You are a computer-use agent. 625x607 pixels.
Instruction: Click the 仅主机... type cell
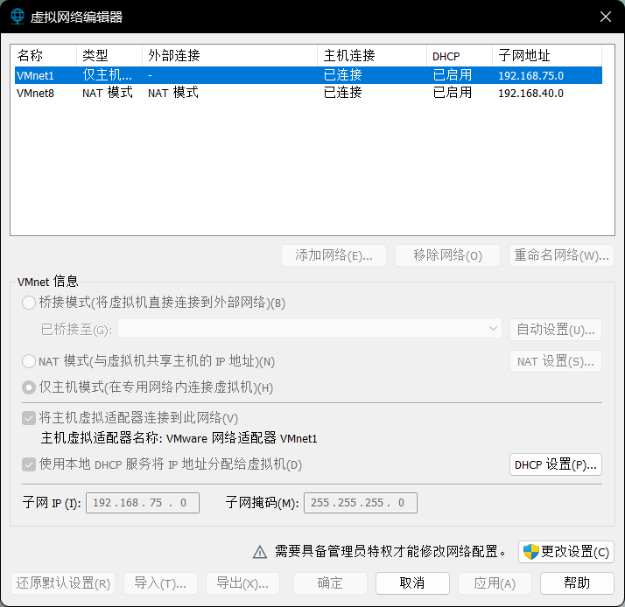(107, 75)
